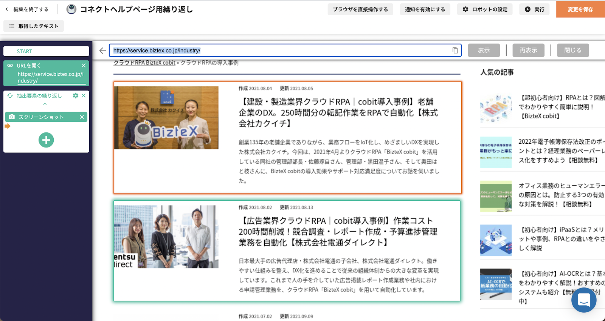
Task: Click the 電通ダイレクト article photo thumbnail
Action: click(166, 237)
